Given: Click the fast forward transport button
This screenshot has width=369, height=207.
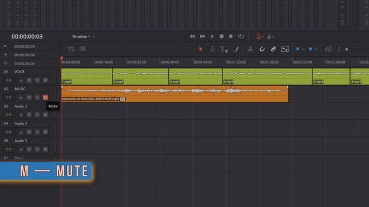Looking at the screenshot, I should (x=202, y=36).
